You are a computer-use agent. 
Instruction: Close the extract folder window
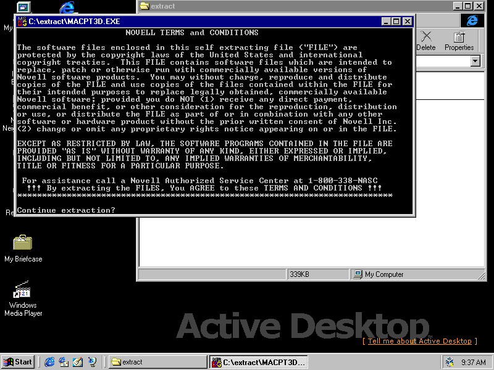[479, 6]
